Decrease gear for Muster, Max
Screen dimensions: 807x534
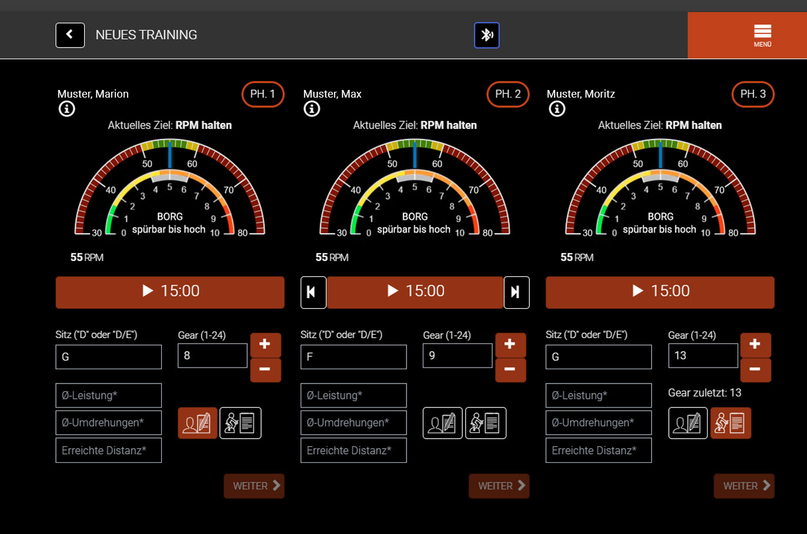[510, 370]
